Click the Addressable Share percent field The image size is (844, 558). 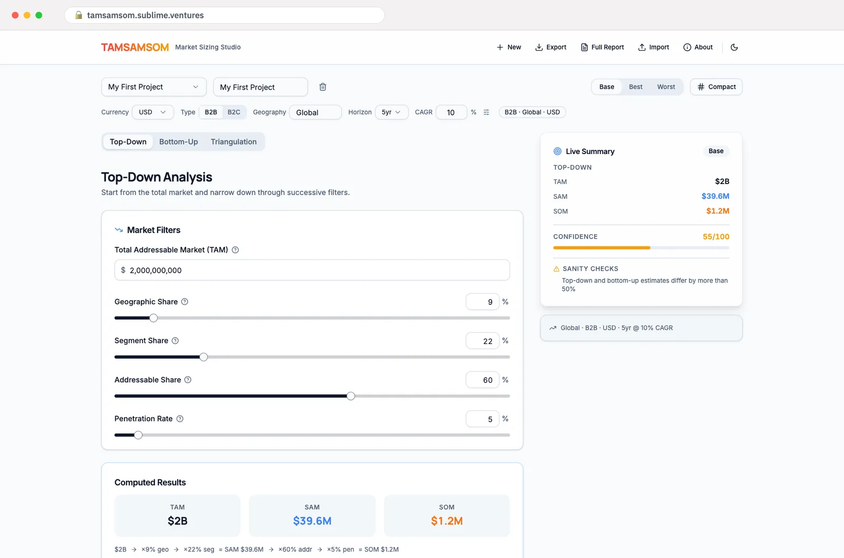[483, 380]
